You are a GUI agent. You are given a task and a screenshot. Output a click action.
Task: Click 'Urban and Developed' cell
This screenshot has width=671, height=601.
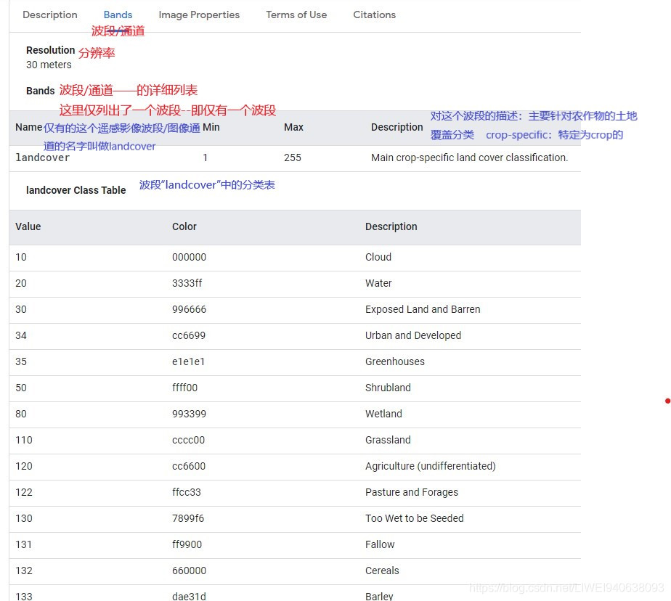point(413,335)
